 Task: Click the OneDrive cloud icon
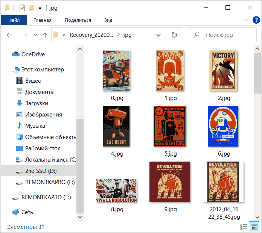tap(16, 54)
